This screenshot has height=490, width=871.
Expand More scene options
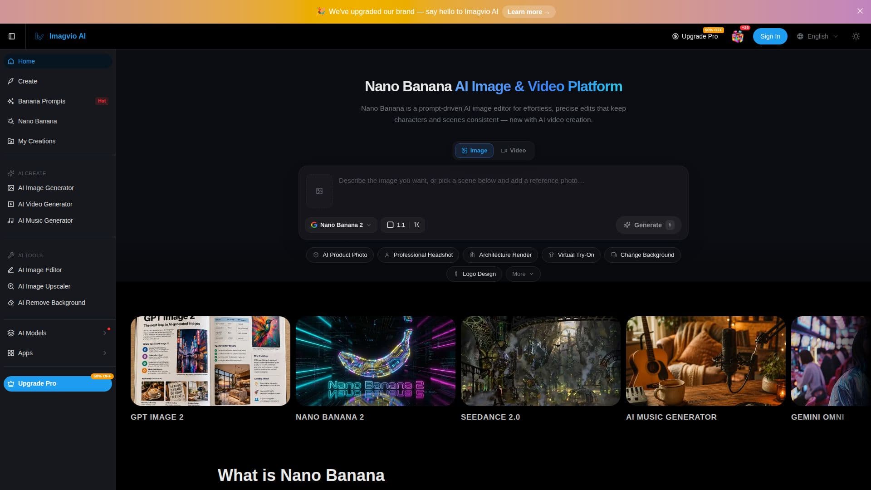tap(523, 274)
